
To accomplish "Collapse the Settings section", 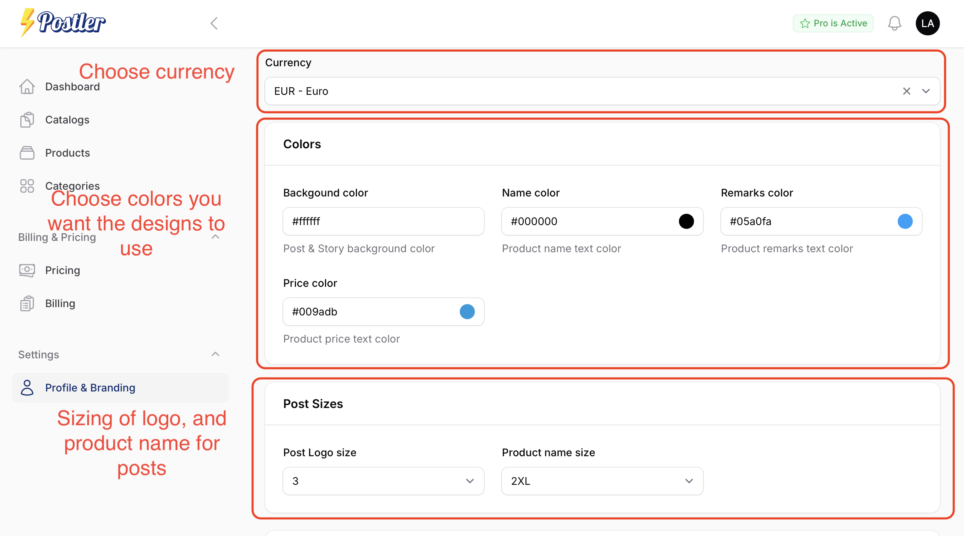I will point(215,354).
